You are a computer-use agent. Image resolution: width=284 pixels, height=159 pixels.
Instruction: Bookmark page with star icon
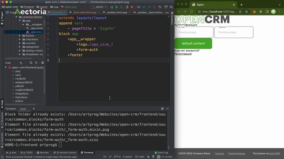(x=247, y=12)
